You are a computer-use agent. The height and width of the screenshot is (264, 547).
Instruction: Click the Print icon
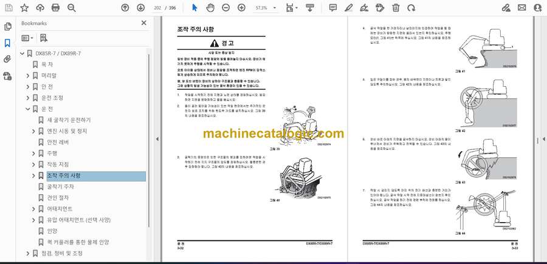pyautogui.click(x=55, y=8)
